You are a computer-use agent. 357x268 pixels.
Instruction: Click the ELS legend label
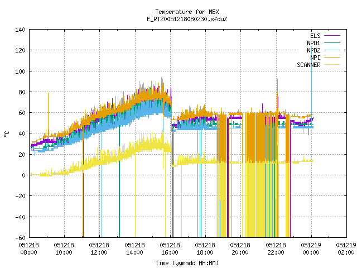tap(315, 36)
